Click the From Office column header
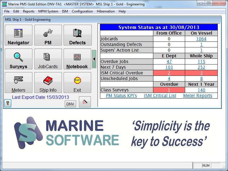228x171 pixels. pos(169,33)
